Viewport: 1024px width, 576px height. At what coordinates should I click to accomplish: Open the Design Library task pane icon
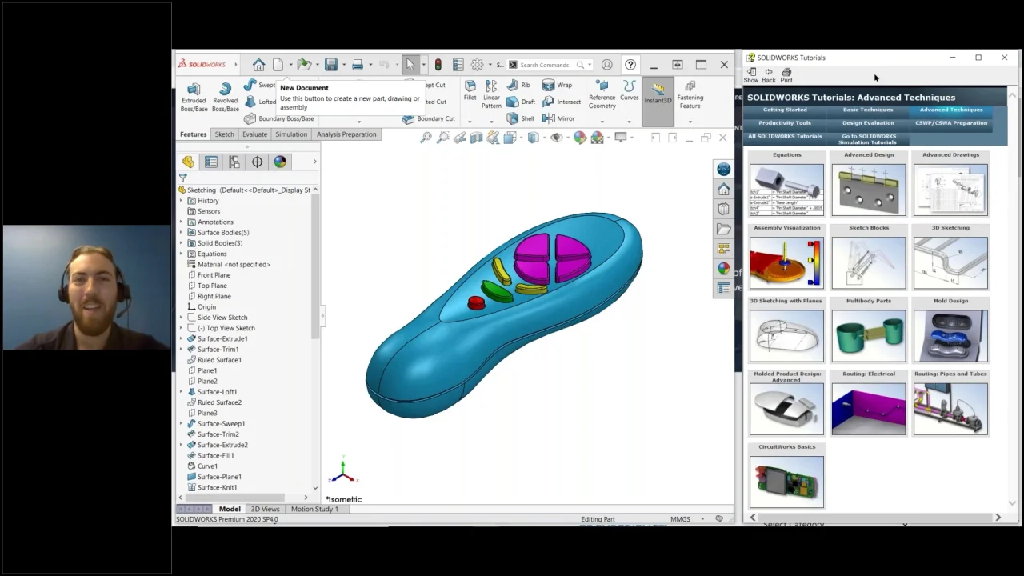tap(723, 209)
